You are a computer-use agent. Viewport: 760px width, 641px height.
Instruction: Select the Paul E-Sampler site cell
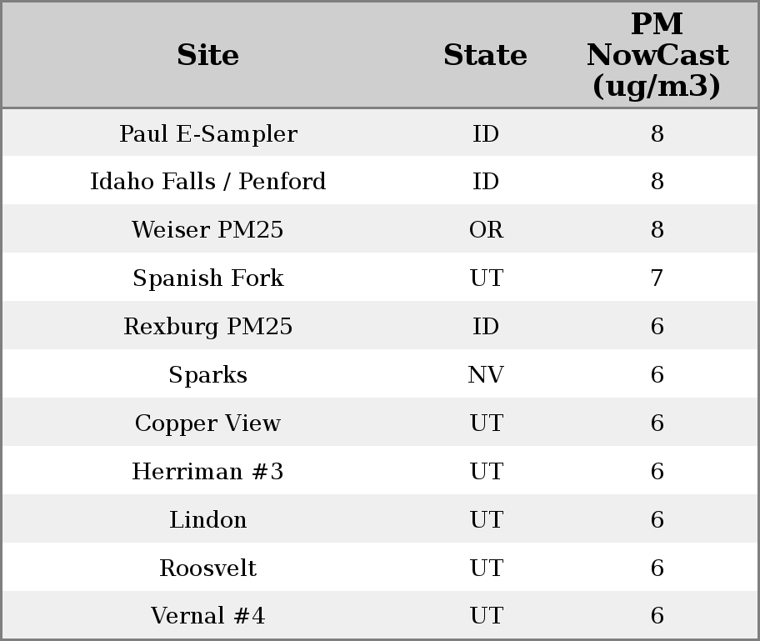click(207, 134)
